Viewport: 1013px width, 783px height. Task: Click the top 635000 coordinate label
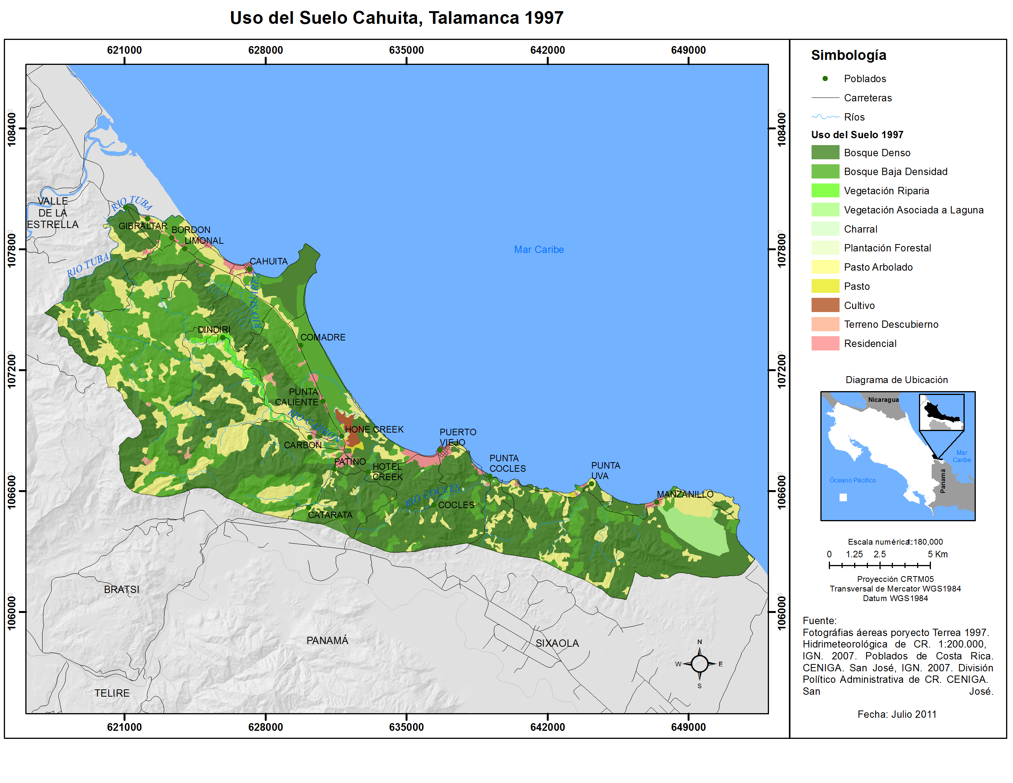[406, 50]
